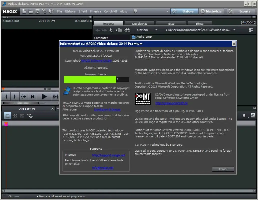Open the Condividi menu
Screen dimensions: 258x200
pos(110,11)
